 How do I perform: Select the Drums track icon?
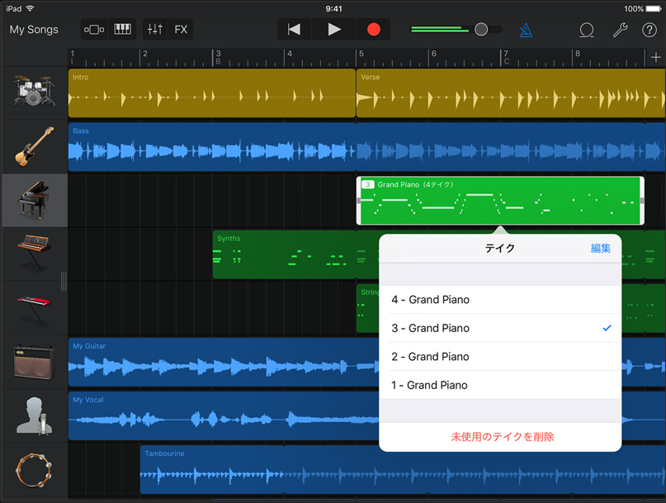coord(35,92)
